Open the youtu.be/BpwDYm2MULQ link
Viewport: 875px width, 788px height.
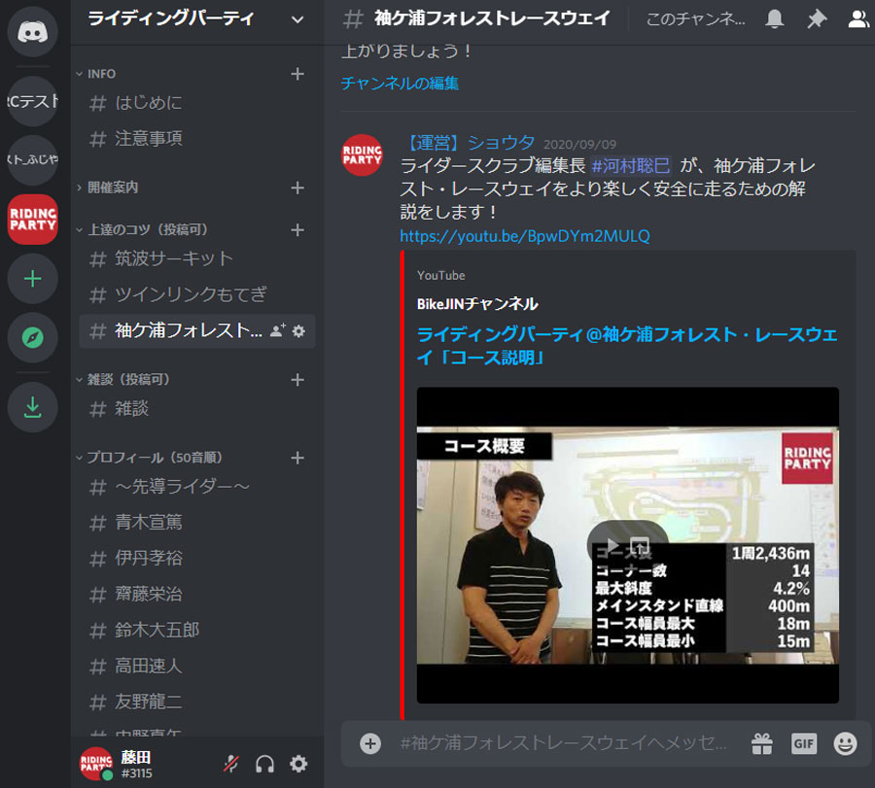[x=525, y=236]
